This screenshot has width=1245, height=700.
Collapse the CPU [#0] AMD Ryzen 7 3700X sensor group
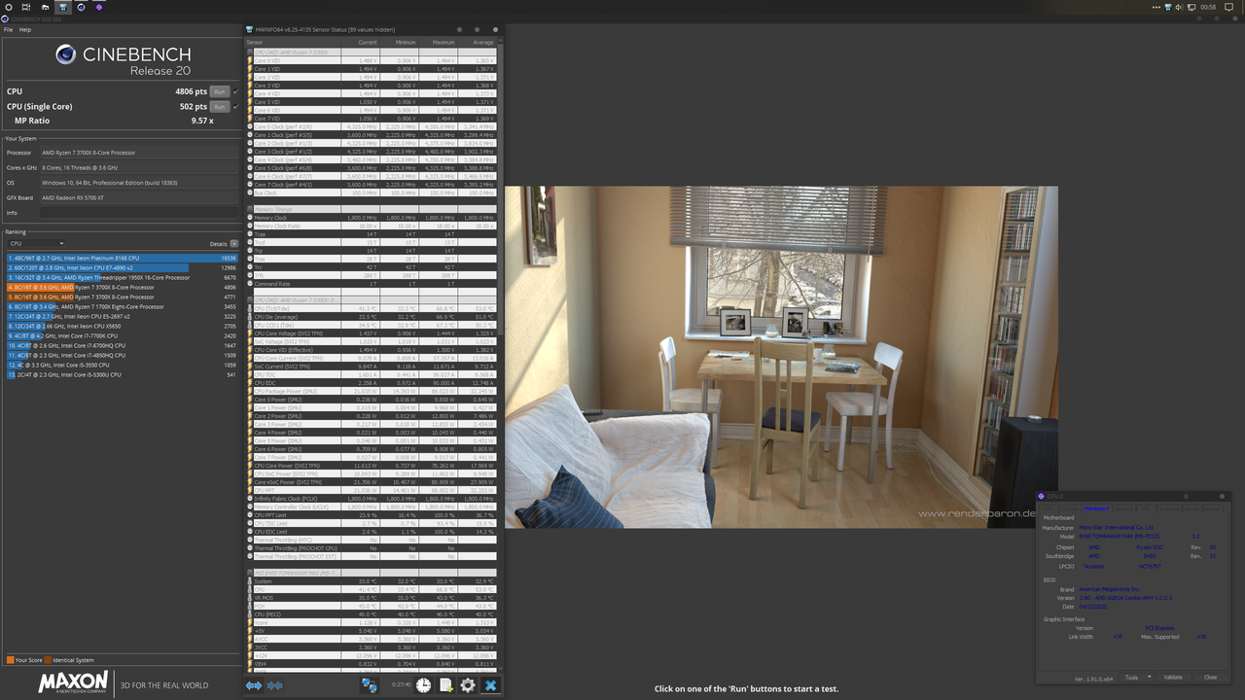coord(250,52)
